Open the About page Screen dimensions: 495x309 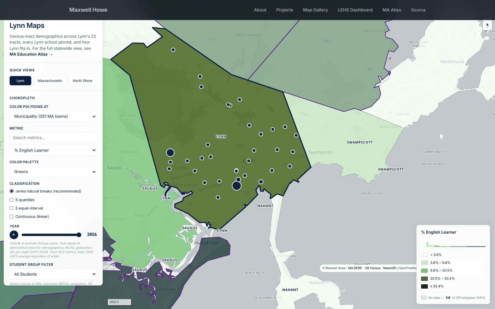(x=260, y=10)
